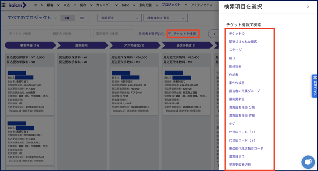Open the 意向把握 menu

(145, 5)
